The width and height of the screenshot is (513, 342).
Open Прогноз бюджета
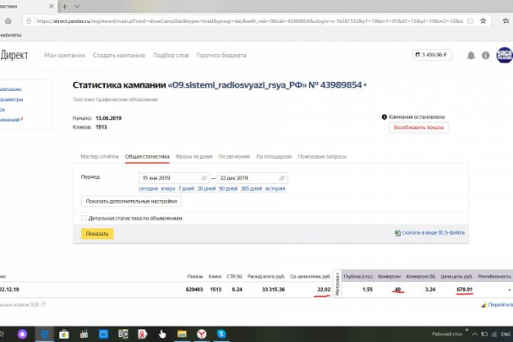pyautogui.click(x=221, y=56)
